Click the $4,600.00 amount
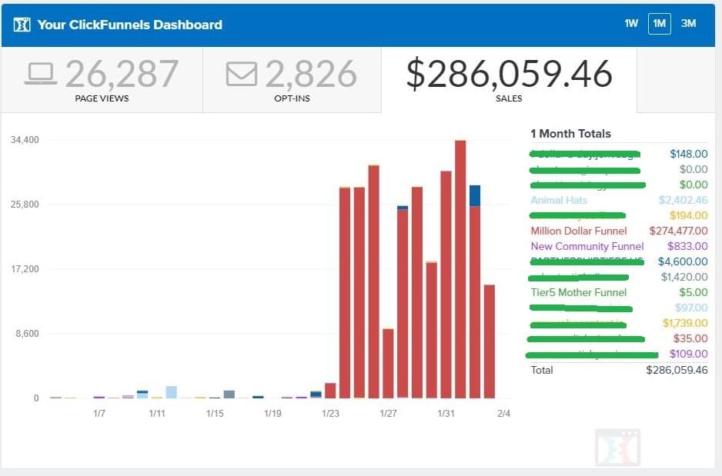Image resolution: width=722 pixels, height=476 pixels. click(x=683, y=261)
